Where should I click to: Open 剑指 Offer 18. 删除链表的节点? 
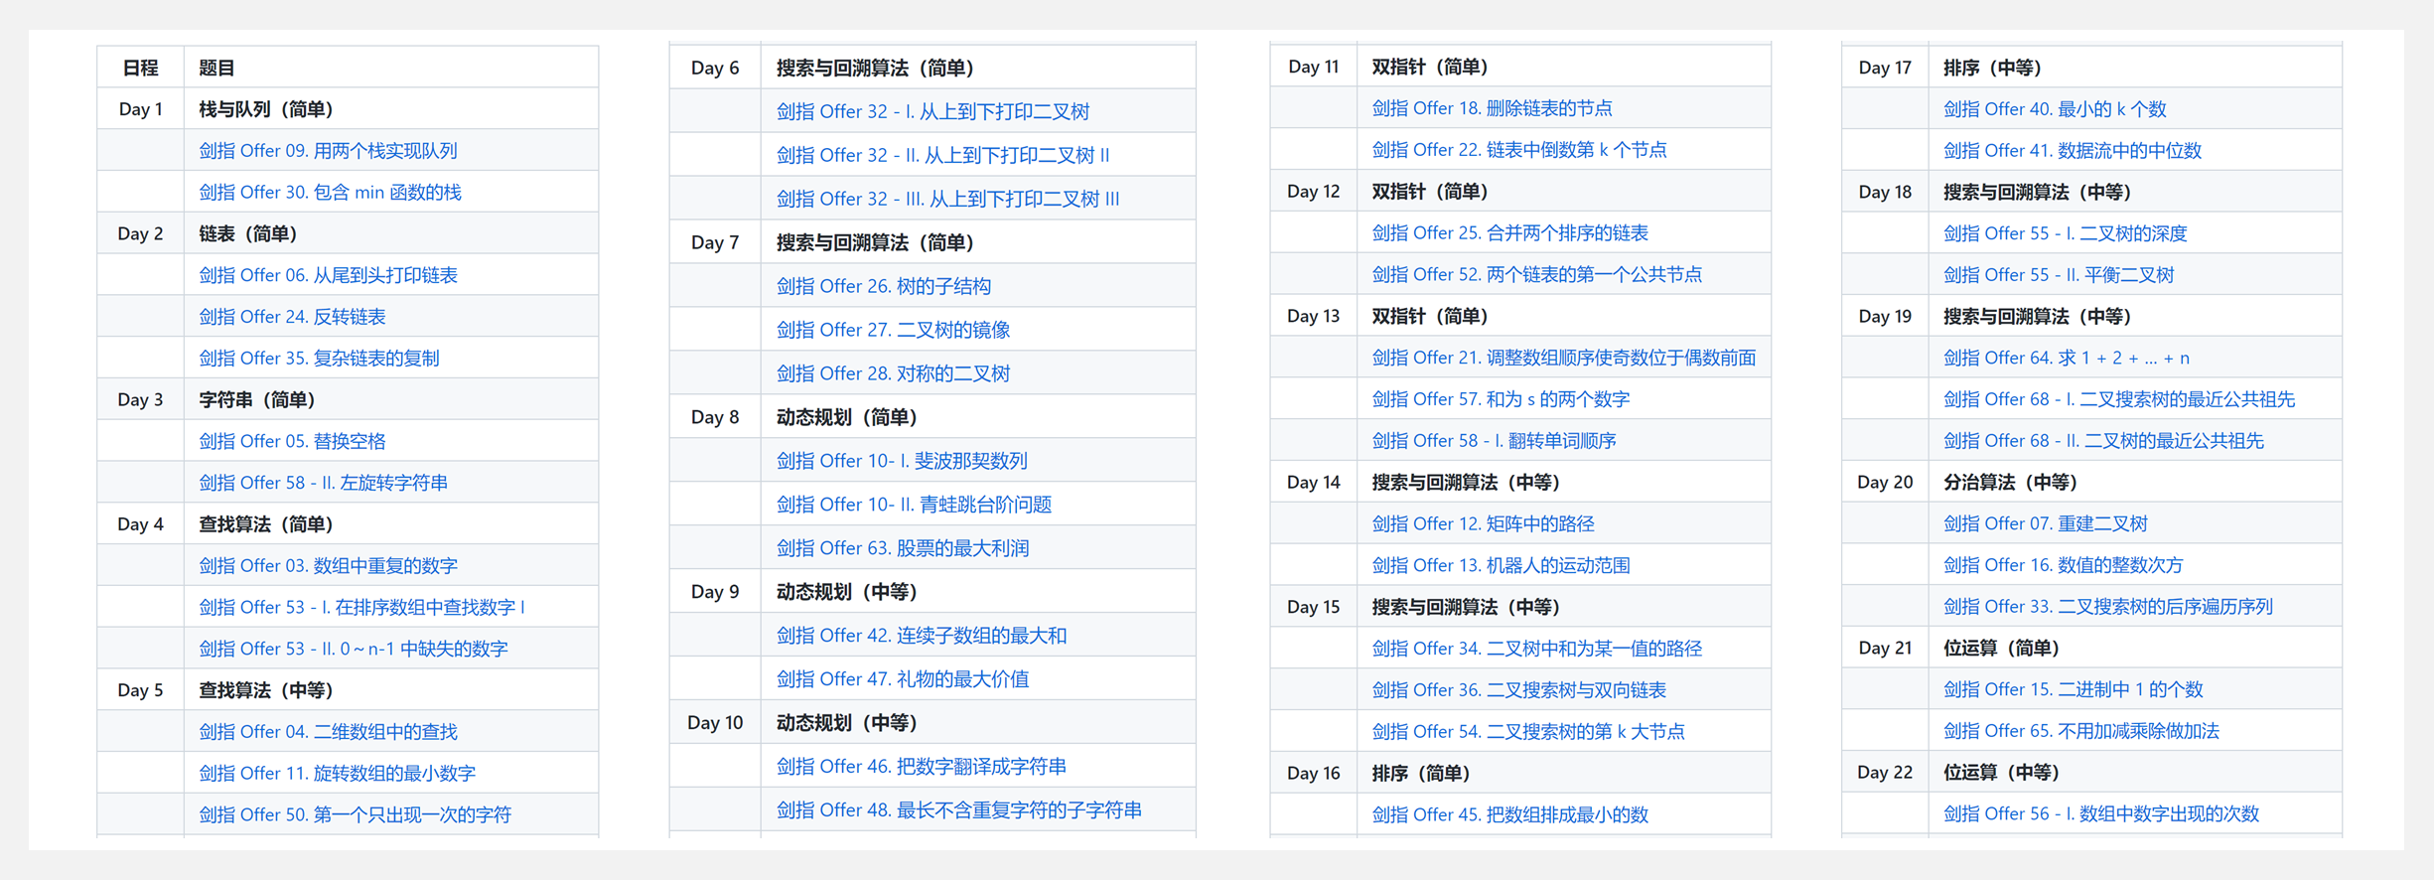(x=1492, y=108)
